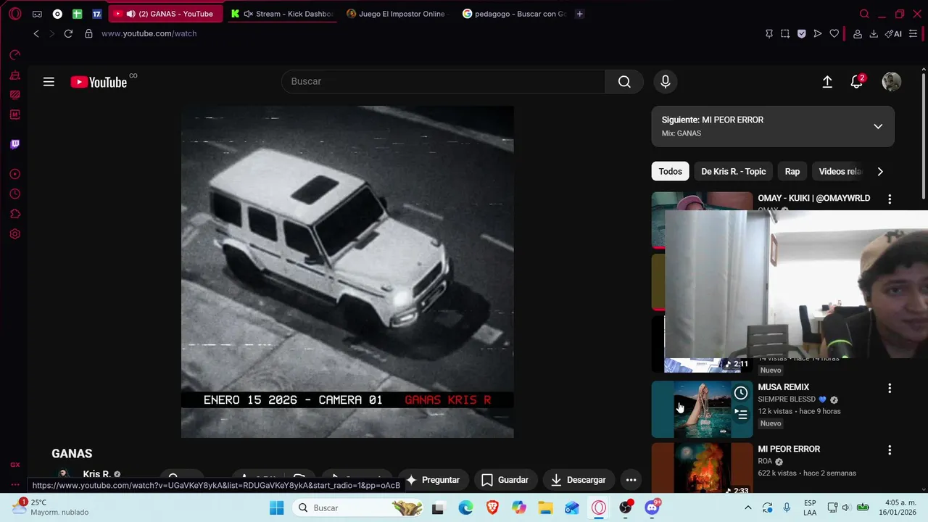Viewport: 928px width, 522px height.
Task: Open Discord from the taskbar
Action: pyautogui.click(x=652, y=507)
